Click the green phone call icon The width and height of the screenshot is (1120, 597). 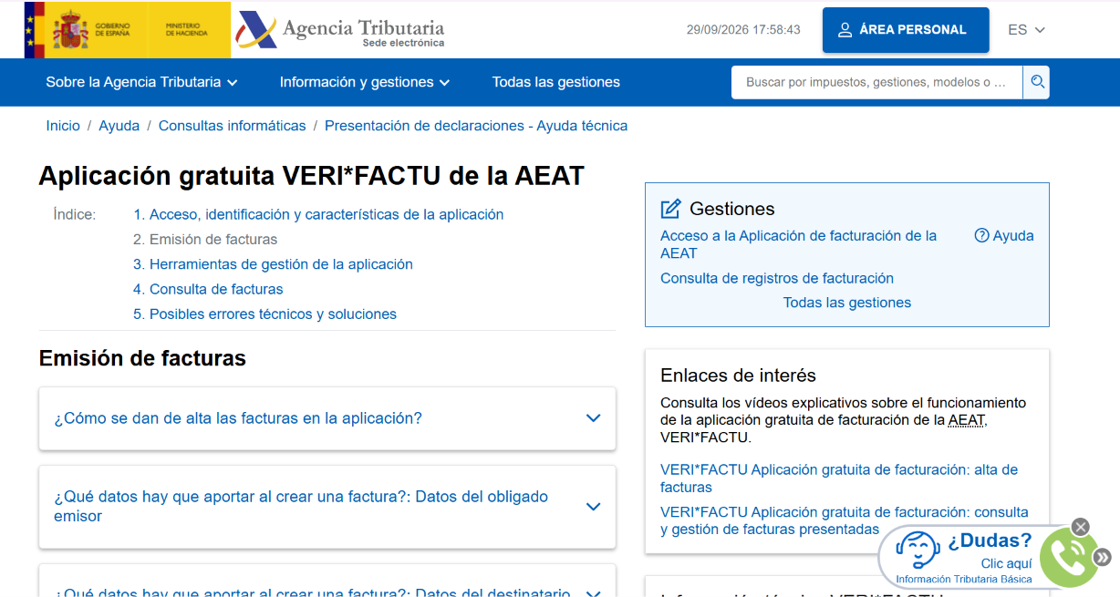click(1068, 556)
